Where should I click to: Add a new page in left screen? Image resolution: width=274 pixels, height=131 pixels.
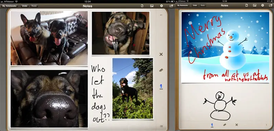pos(142,6)
